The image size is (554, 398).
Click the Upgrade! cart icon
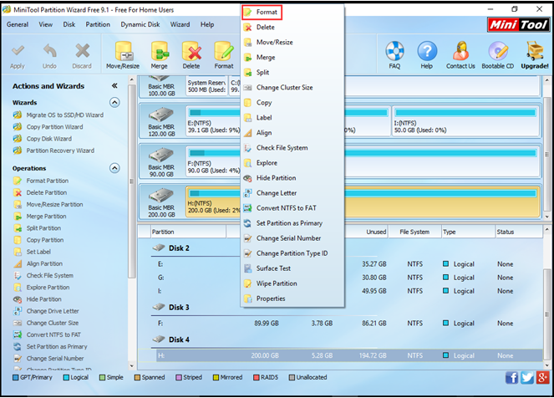535,55
